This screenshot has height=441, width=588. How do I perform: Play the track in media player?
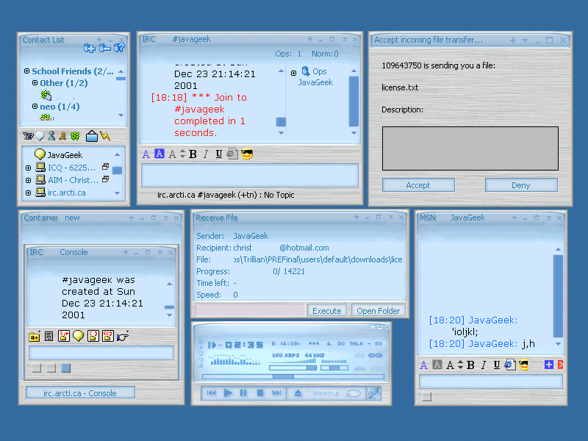tap(228, 393)
